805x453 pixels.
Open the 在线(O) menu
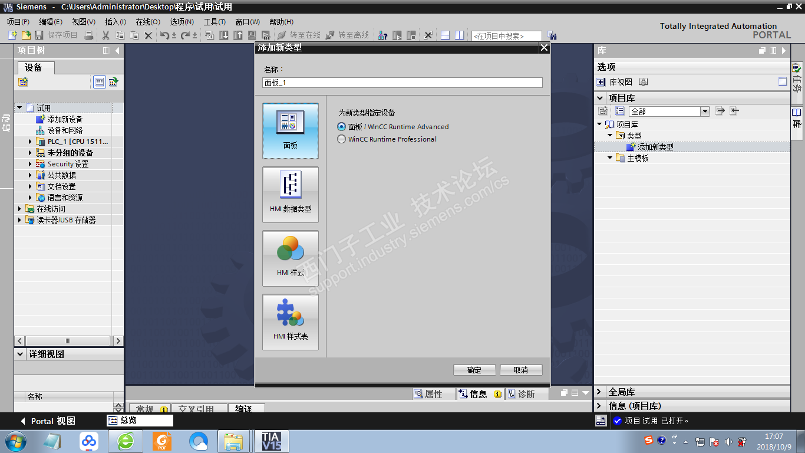click(x=148, y=22)
